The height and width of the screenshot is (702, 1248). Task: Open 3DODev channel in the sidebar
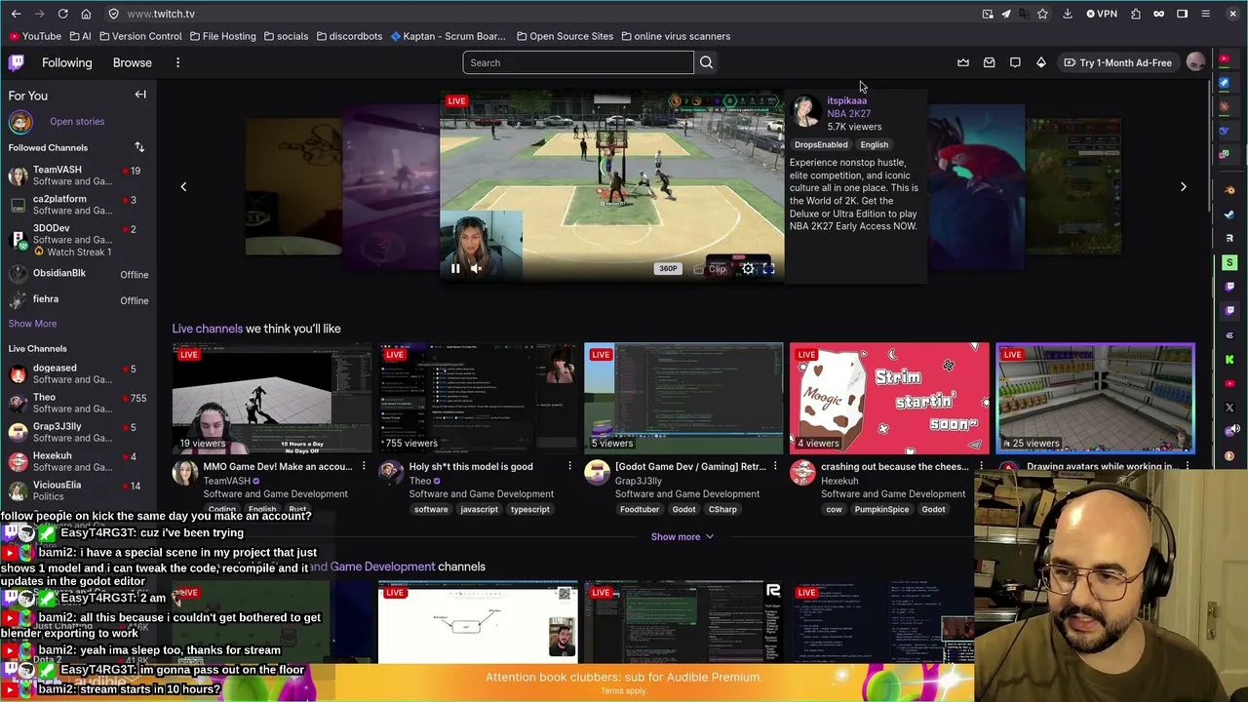tap(78, 240)
